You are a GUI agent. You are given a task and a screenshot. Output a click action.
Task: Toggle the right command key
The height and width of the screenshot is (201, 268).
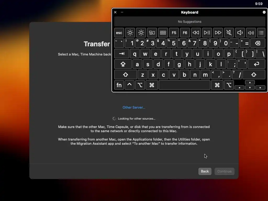[x=217, y=85]
